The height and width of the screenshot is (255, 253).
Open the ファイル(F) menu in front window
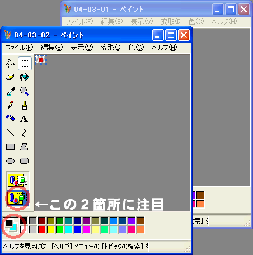[x=20, y=48]
